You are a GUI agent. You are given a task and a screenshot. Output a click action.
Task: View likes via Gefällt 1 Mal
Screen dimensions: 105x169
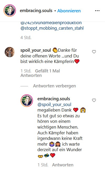48,71
